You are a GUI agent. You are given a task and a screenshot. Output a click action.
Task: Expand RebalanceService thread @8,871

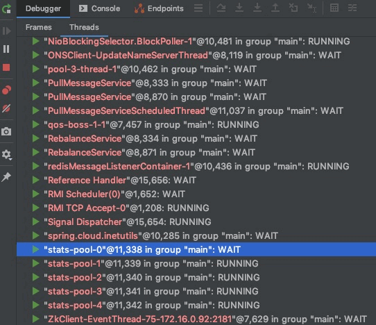tap(36, 152)
